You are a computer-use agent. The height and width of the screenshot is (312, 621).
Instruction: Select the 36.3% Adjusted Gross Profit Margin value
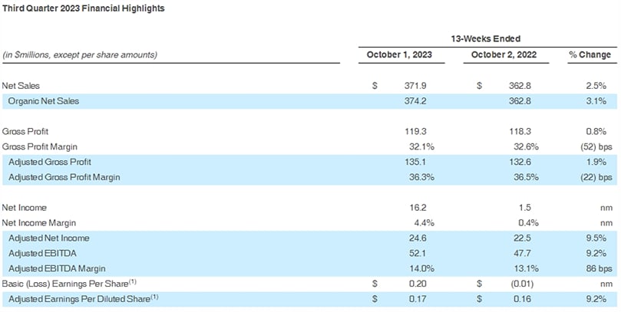pos(421,178)
